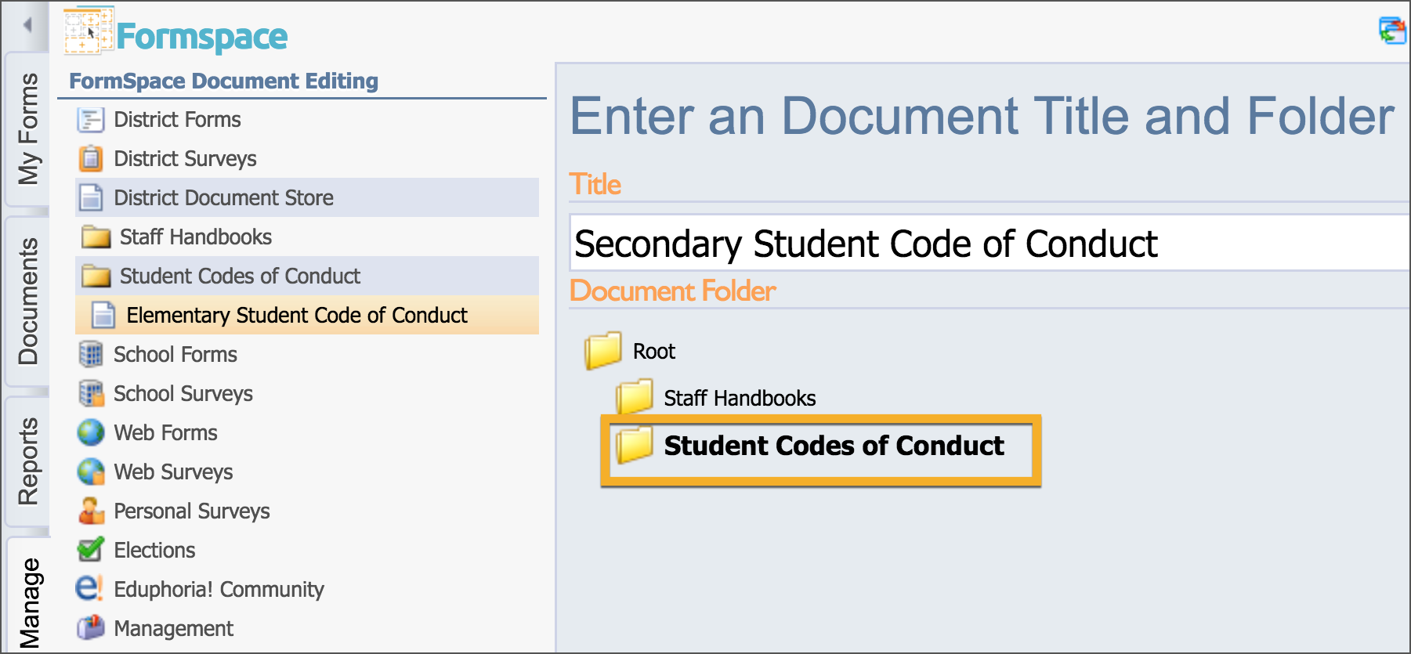
Task: Select the School Forms building icon
Action: tap(91, 355)
